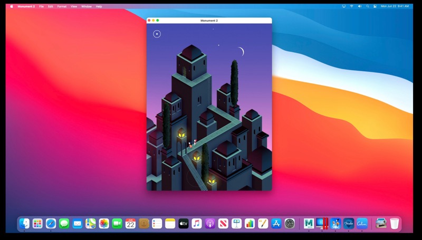Open the Trash in the Dock
The height and width of the screenshot is (240, 422).
pos(394,223)
